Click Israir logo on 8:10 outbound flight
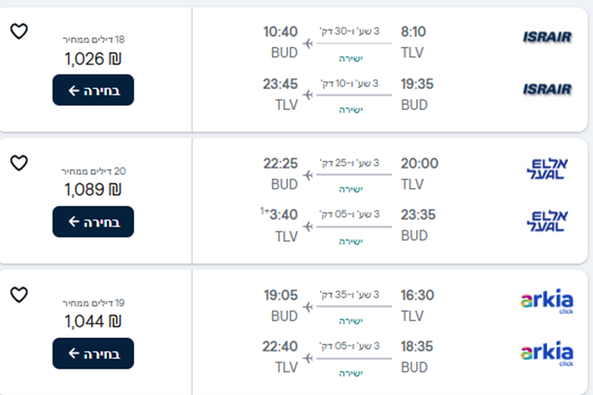593x395 pixels. coord(547,37)
